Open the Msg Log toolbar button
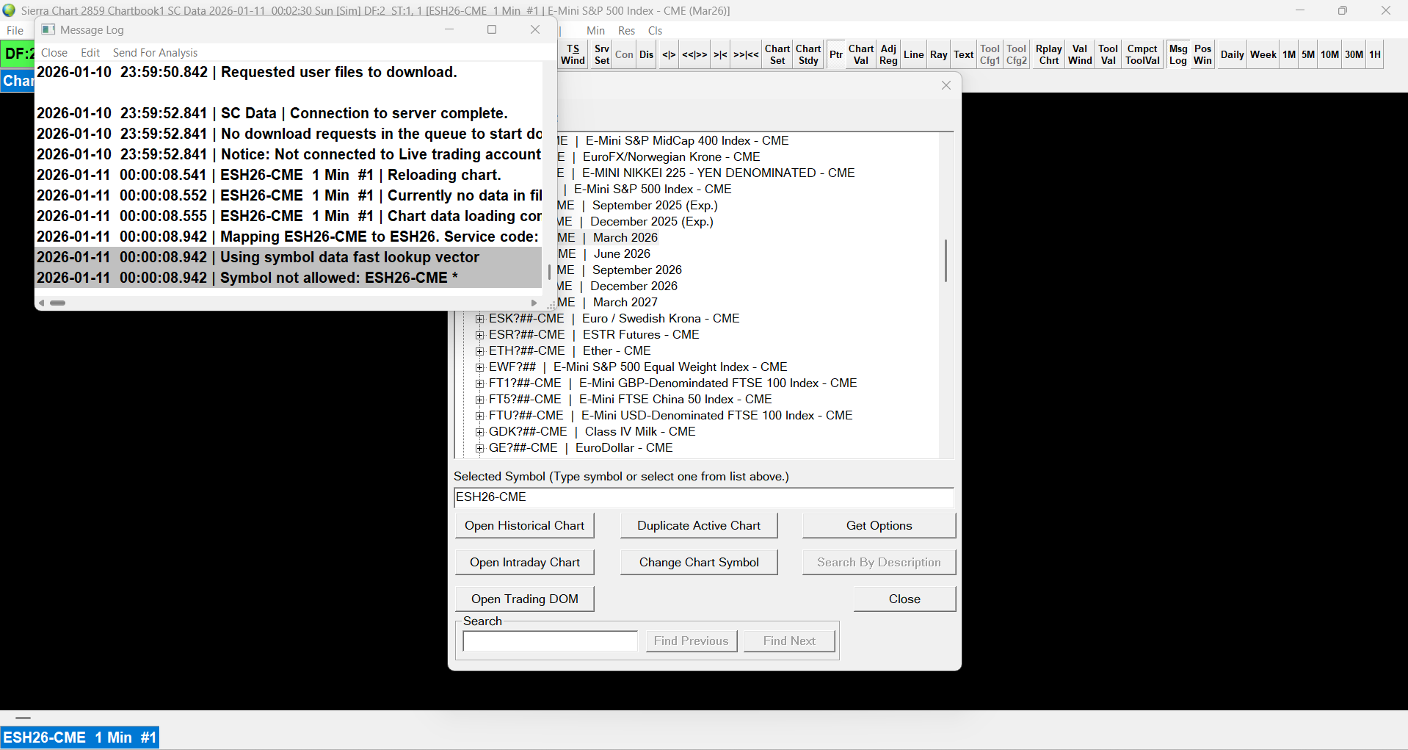The image size is (1408, 750). (x=1178, y=54)
